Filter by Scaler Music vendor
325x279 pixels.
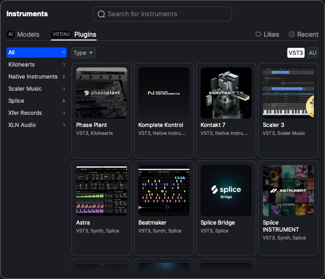click(x=37, y=89)
